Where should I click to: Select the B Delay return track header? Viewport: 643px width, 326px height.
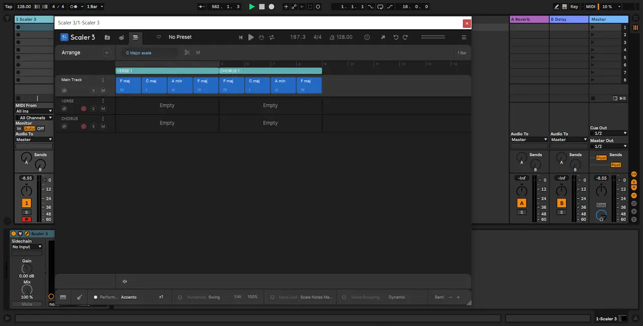click(569, 20)
